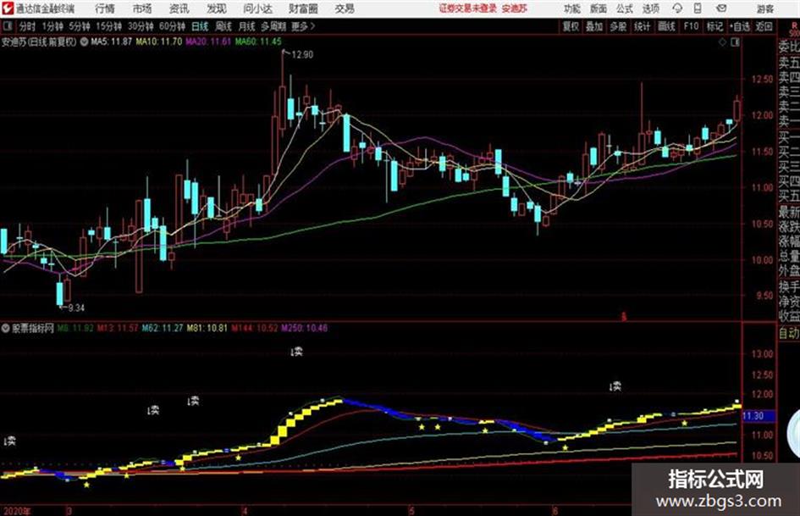Open the mail message icon
800x516 pixels.
[721, 8]
